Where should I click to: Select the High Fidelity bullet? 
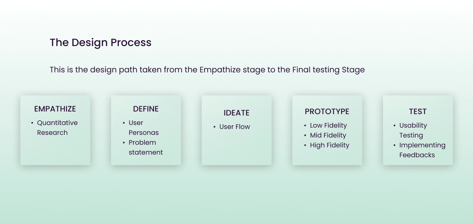click(329, 145)
